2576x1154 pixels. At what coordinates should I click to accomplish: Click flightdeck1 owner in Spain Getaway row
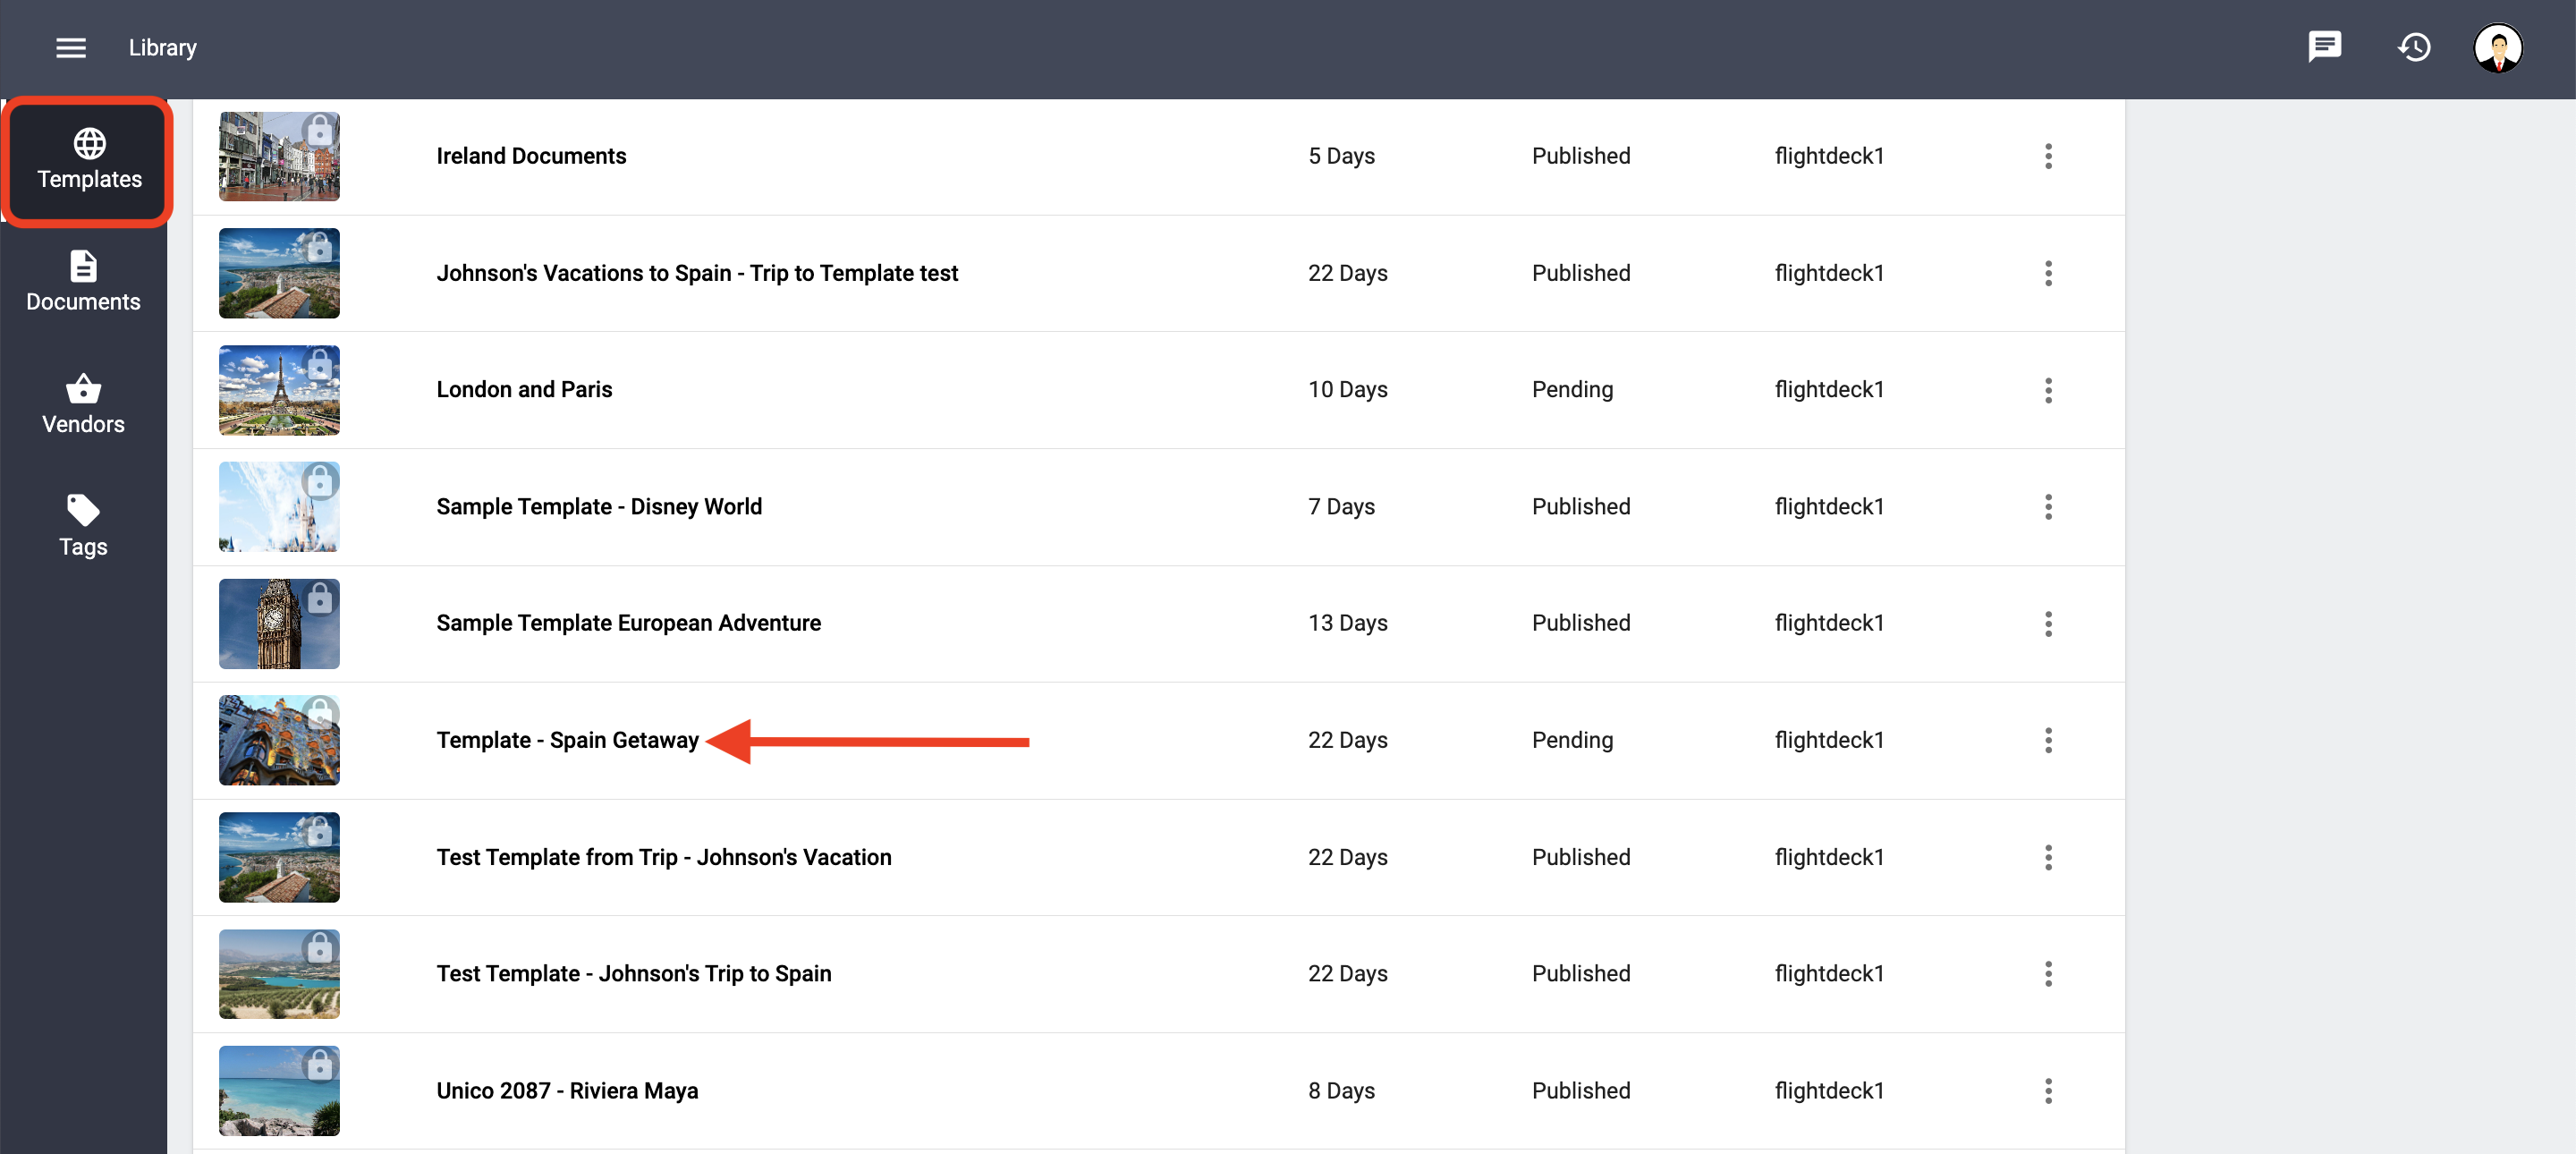click(1829, 740)
